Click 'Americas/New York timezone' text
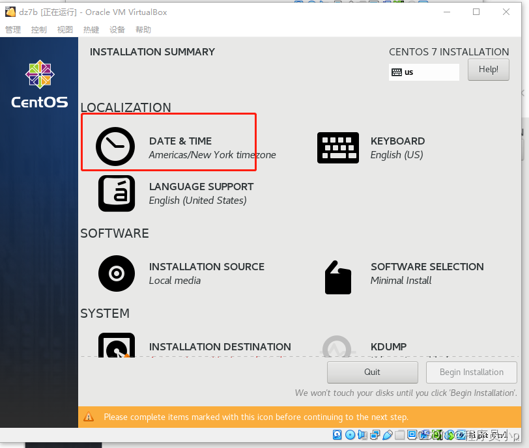The height and width of the screenshot is (448, 529). 212,155
